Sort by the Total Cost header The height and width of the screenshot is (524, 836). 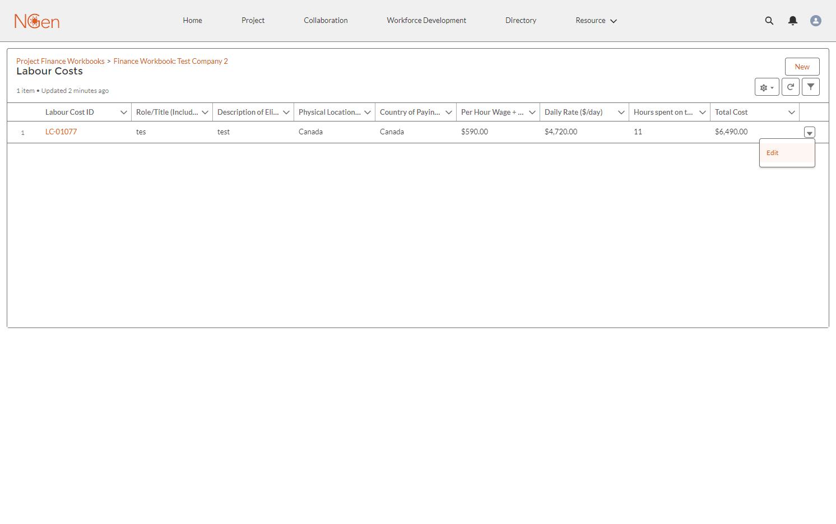tap(731, 113)
